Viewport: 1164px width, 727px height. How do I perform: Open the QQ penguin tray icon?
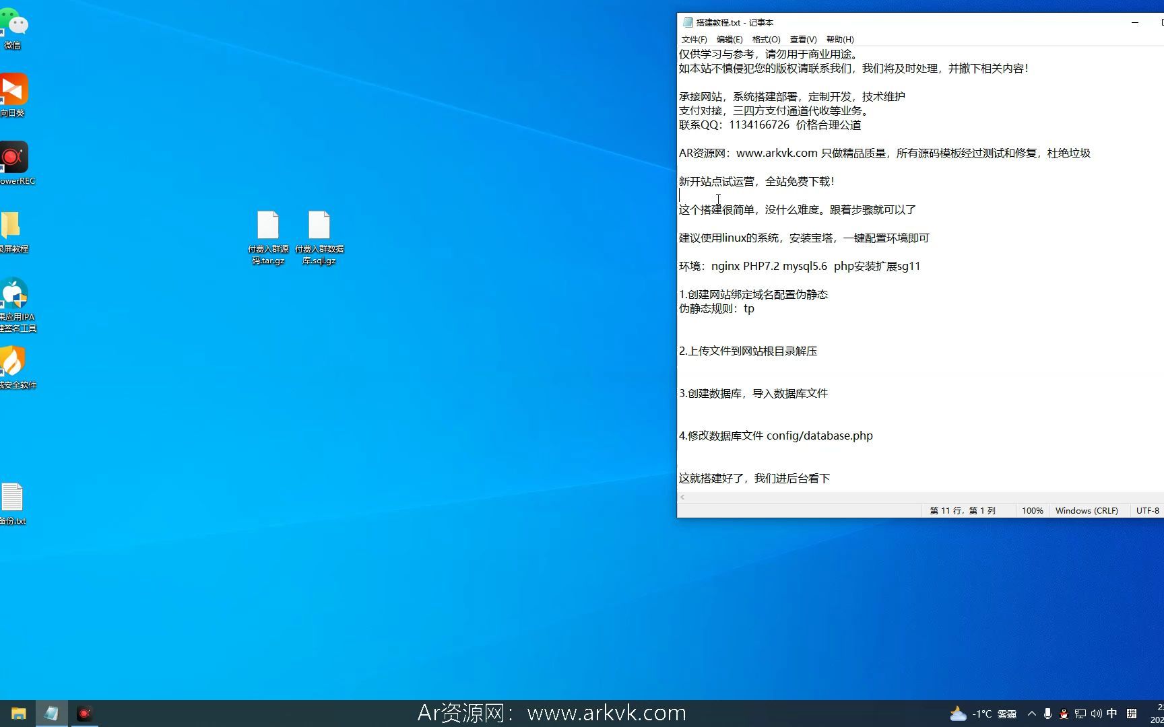(x=1064, y=714)
